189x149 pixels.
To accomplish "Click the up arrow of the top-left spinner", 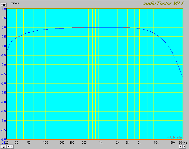I will coord(4,4).
